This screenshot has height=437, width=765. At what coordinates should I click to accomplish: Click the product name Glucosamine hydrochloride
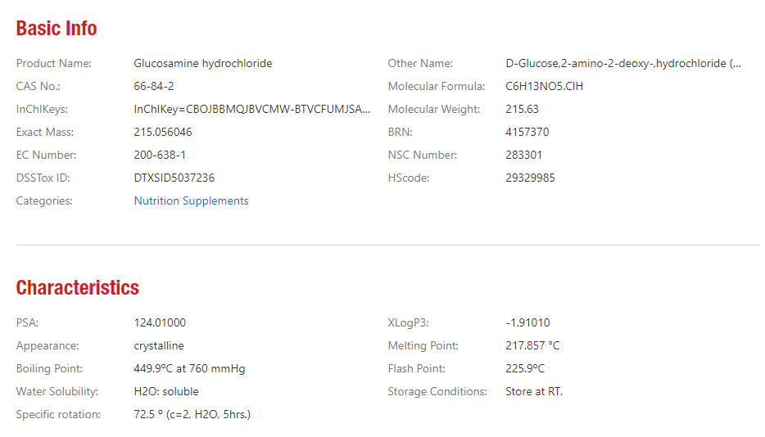pos(203,63)
